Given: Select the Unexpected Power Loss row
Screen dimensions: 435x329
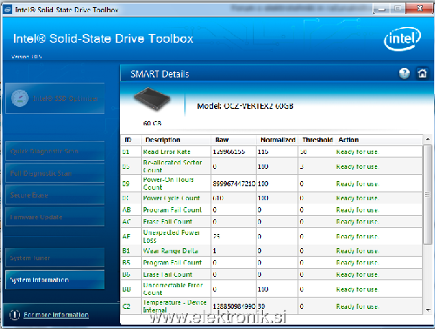Looking at the screenshot, I should (x=271, y=236).
